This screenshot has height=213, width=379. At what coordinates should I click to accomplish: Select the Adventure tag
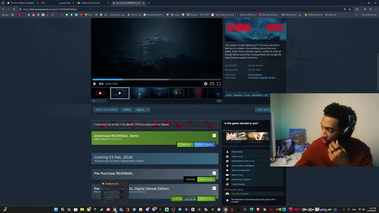click(x=238, y=95)
